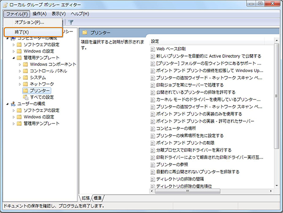
Task: Click the filter funnel icon in toolbar
Action: pyautogui.click(x=71, y=22)
